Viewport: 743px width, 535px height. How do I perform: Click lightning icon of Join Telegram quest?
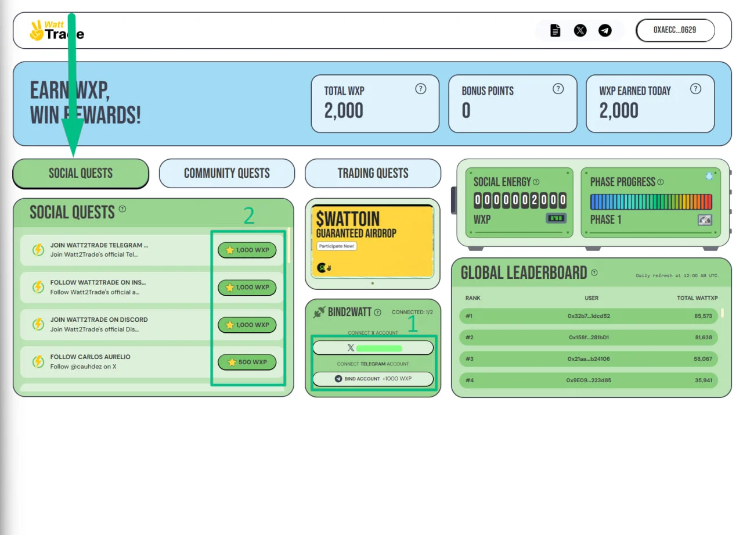point(38,250)
